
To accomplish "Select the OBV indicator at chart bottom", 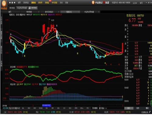I will pyautogui.click(x=29, y=108).
